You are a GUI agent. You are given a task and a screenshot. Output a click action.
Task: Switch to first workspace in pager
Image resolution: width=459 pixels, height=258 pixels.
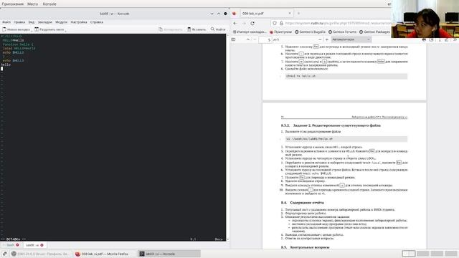coord(409,254)
